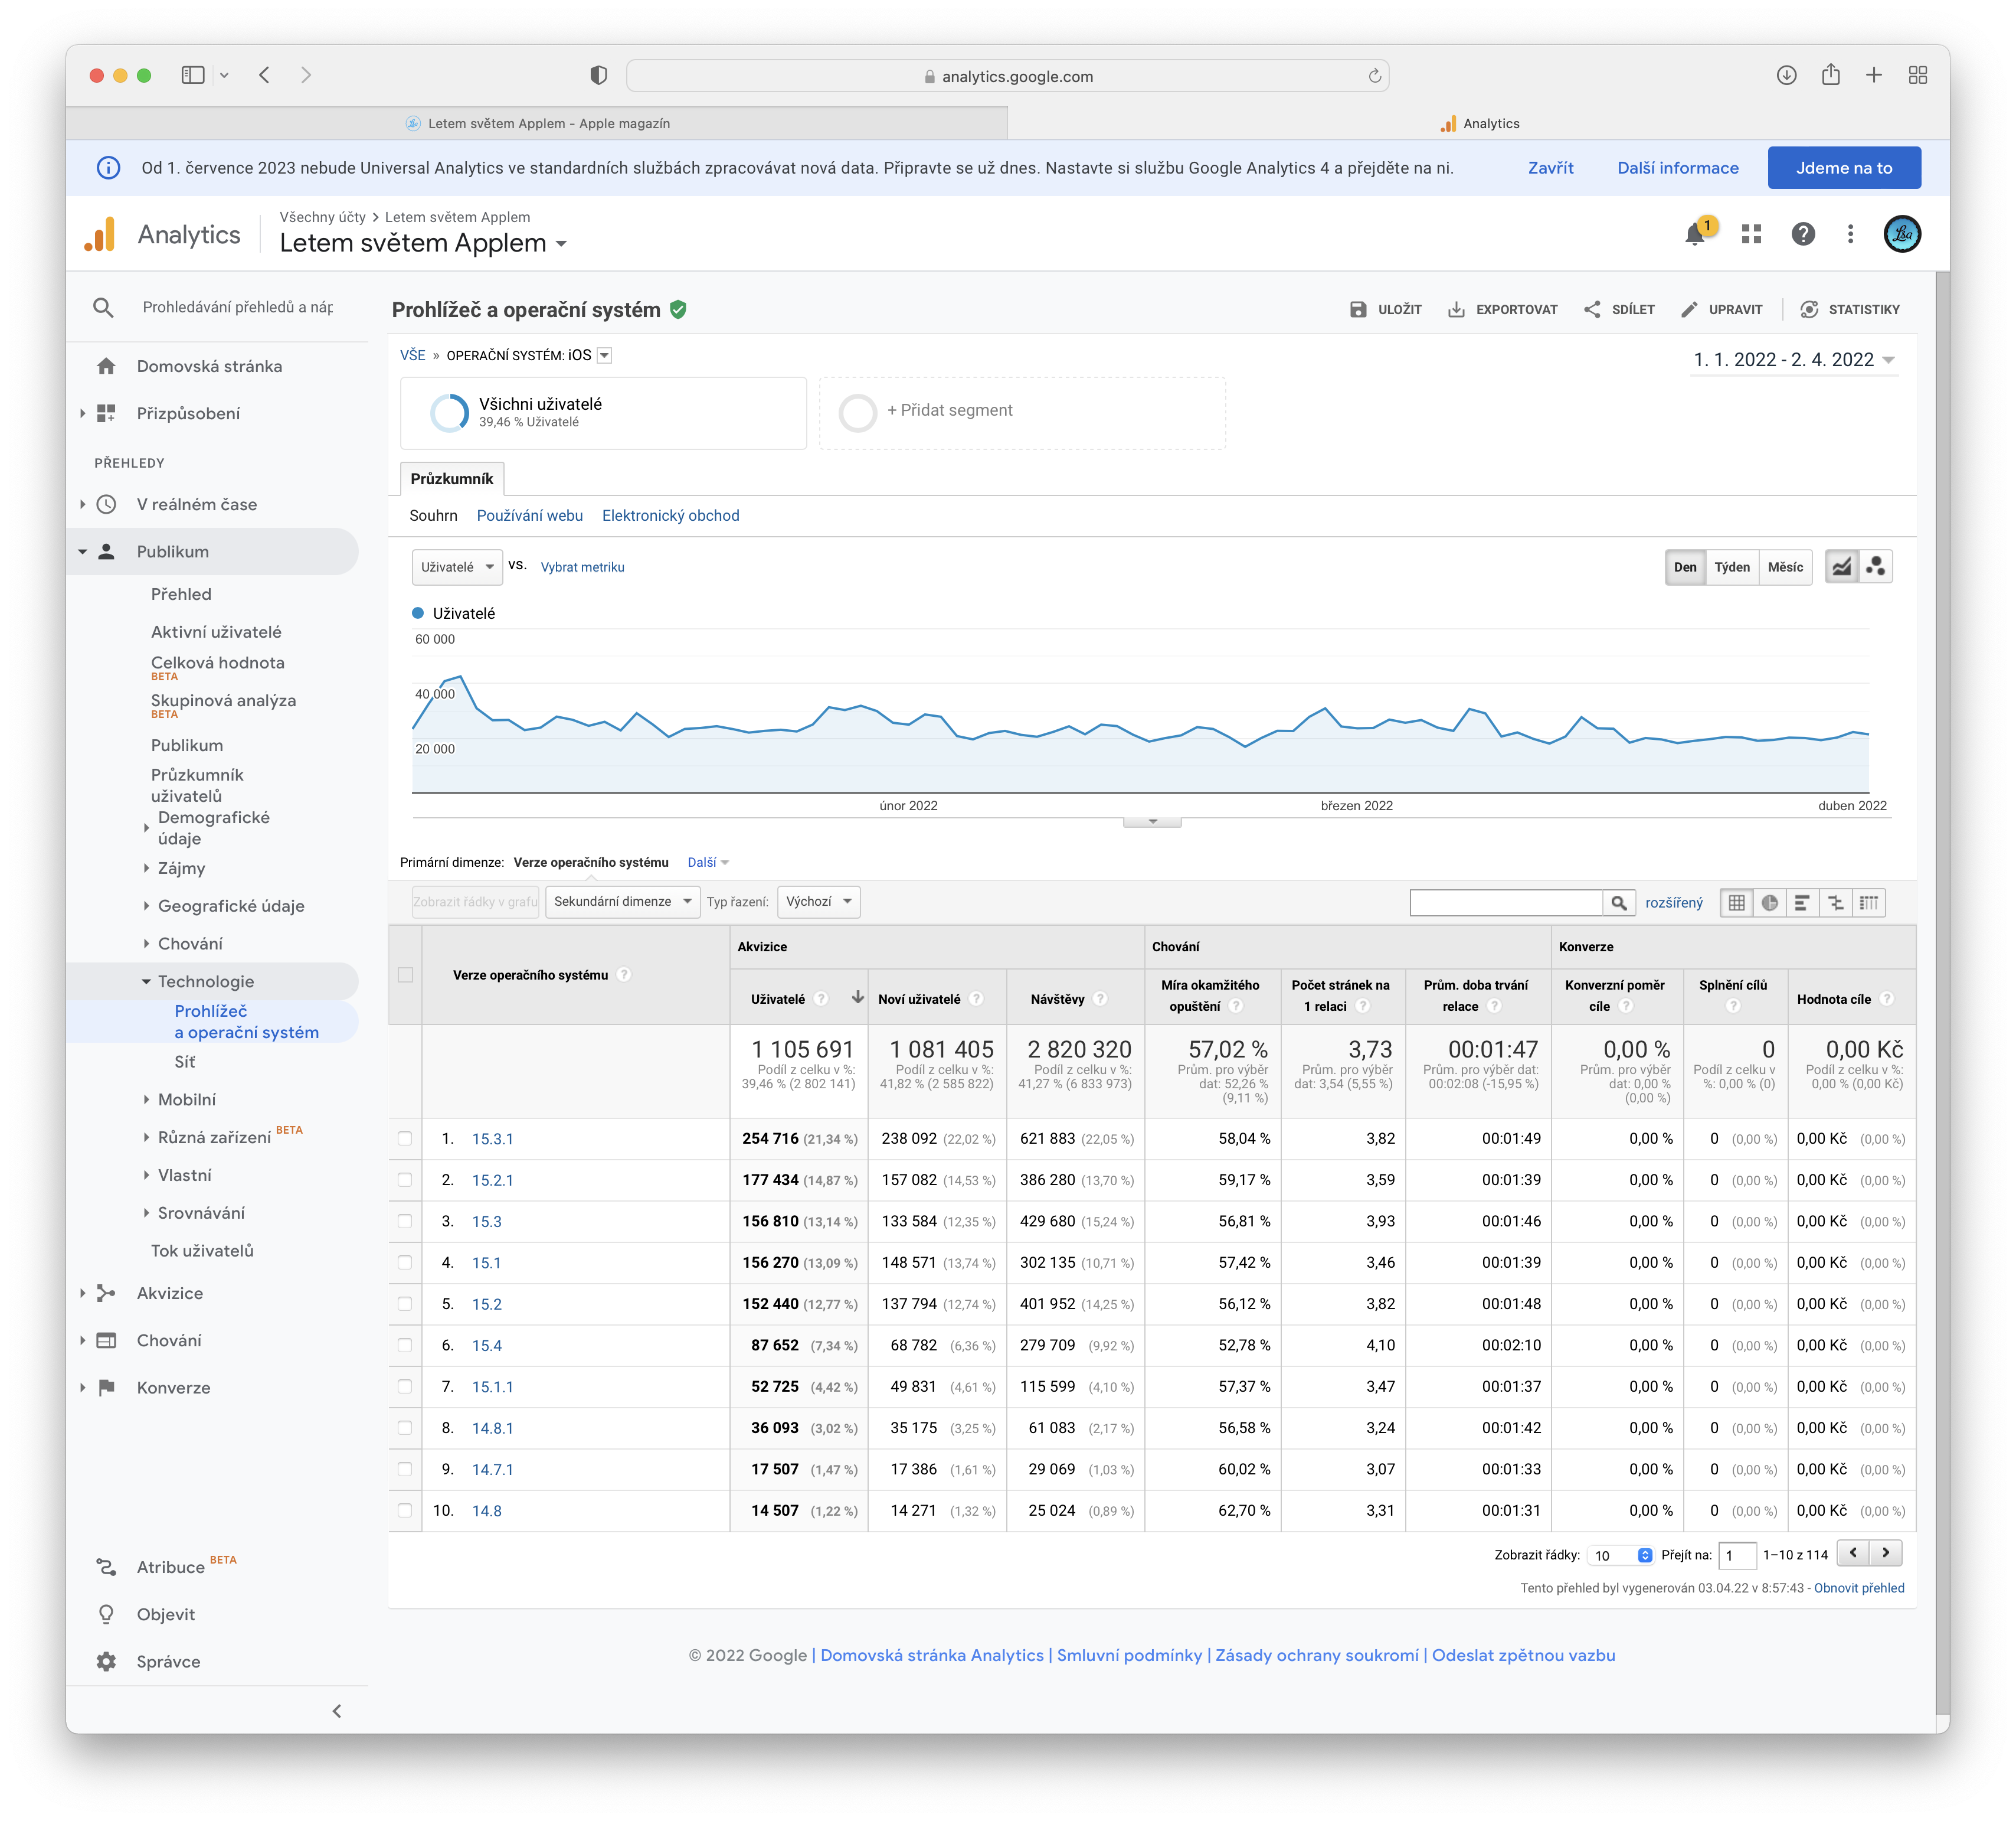Expand Geografické údaje in sidebar
This screenshot has height=1821, width=2016.
click(230, 906)
